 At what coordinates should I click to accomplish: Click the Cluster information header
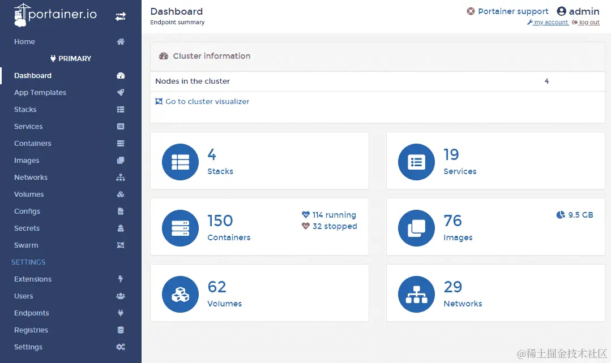[378, 56]
